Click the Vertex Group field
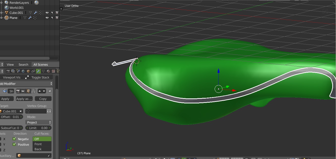 click(36, 111)
